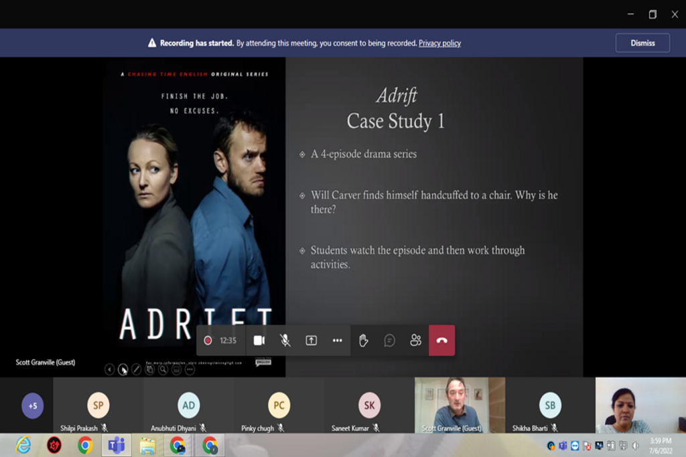The width and height of the screenshot is (686, 457).
Task: Open more actions ellipsis in meeting controls
Action: pos(338,341)
